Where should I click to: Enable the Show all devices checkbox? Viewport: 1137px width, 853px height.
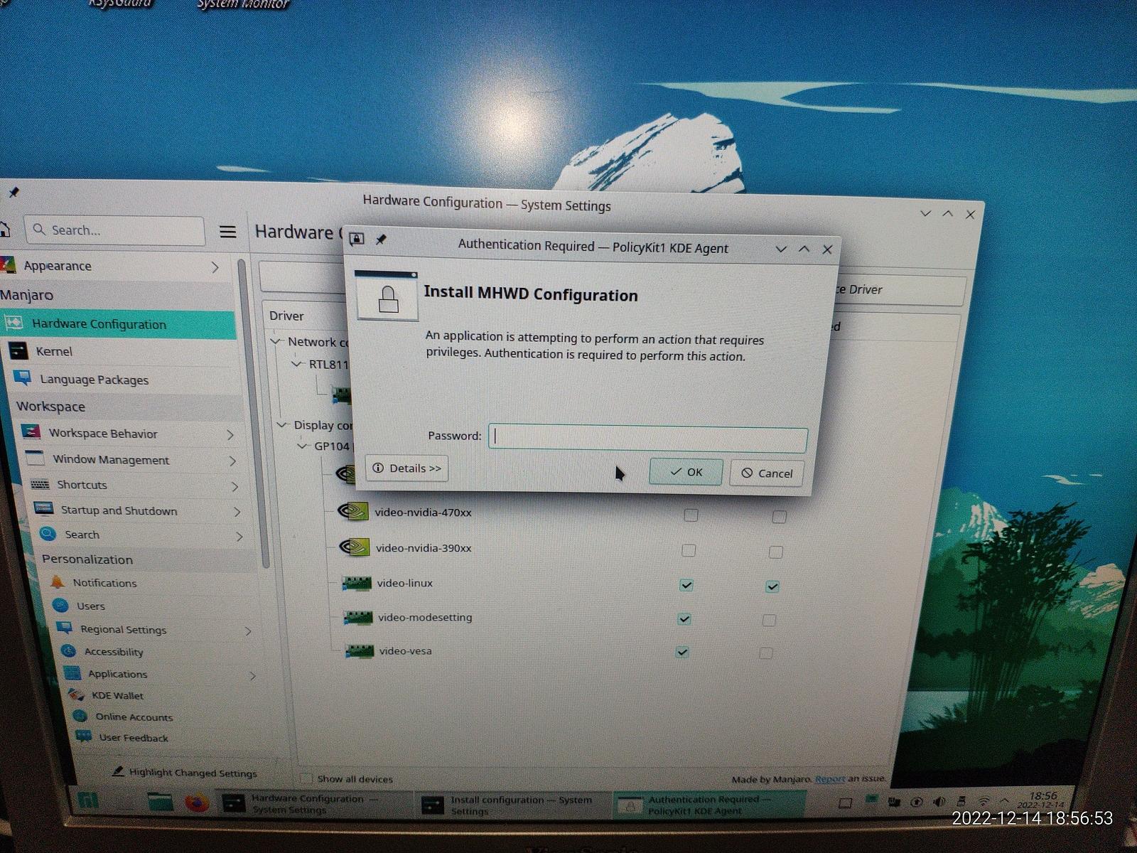click(x=306, y=778)
